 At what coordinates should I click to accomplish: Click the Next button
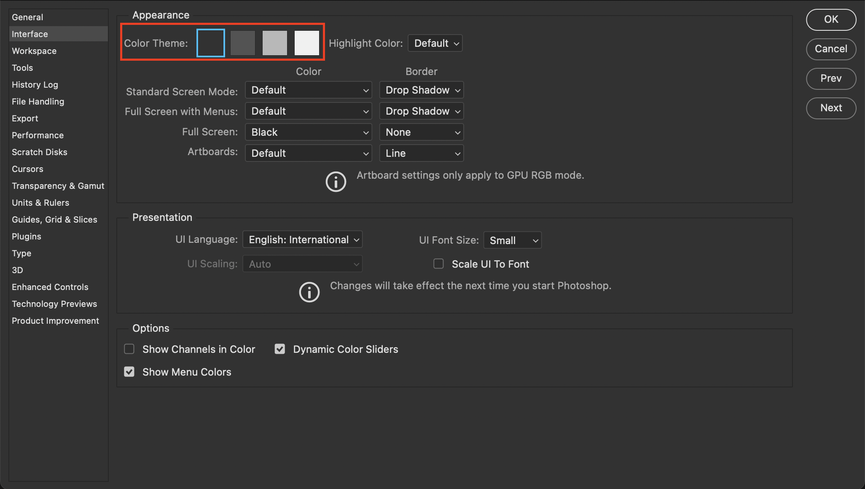tap(830, 108)
